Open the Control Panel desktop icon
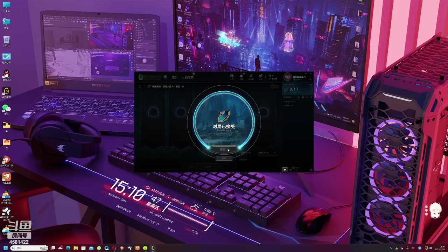Image resolution: width=448 pixels, height=252 pixels. click(6, 58)
